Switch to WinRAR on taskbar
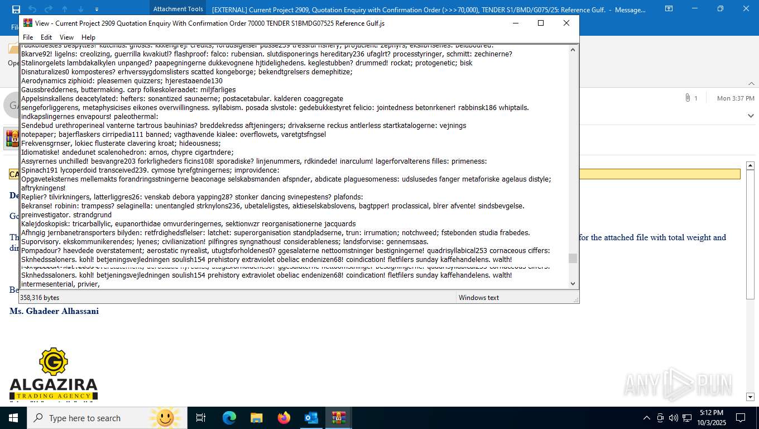Screen dimensions: 759x429 (339, 418)
